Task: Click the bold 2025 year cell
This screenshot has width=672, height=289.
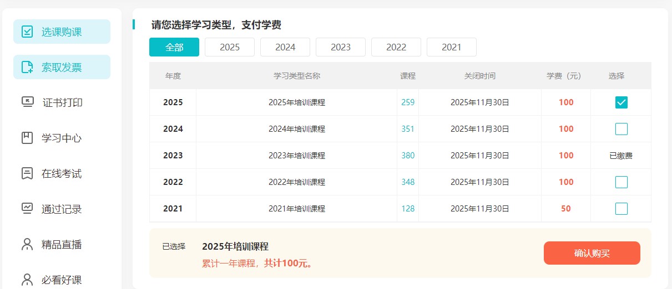Action: [173, 102]
